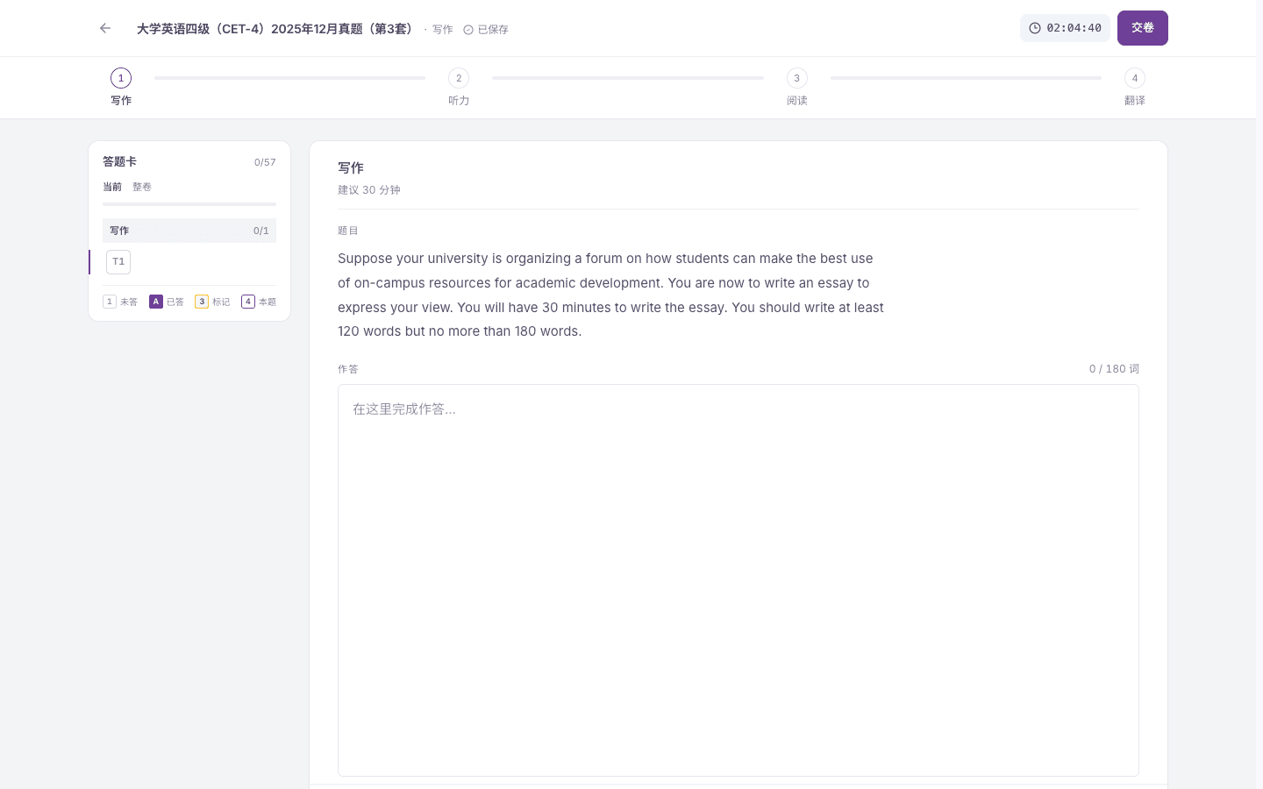
Task: Click the 作答 label above the answer box
Action: tap(348, 369)
